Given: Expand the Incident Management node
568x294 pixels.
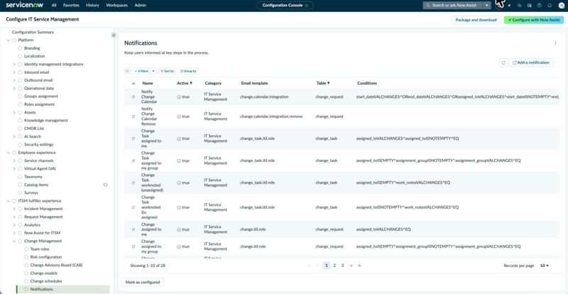Looking at the screenshot, I should point(14,209).
